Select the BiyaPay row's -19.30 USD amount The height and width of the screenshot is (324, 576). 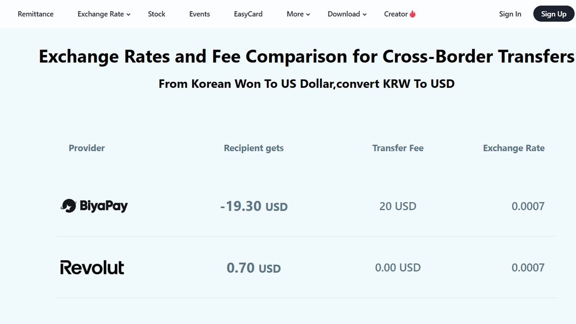point(253,206)
